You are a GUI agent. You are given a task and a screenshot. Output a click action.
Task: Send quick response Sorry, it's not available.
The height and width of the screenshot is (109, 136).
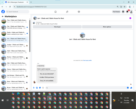pyautogui.click(x=47, y=81)
